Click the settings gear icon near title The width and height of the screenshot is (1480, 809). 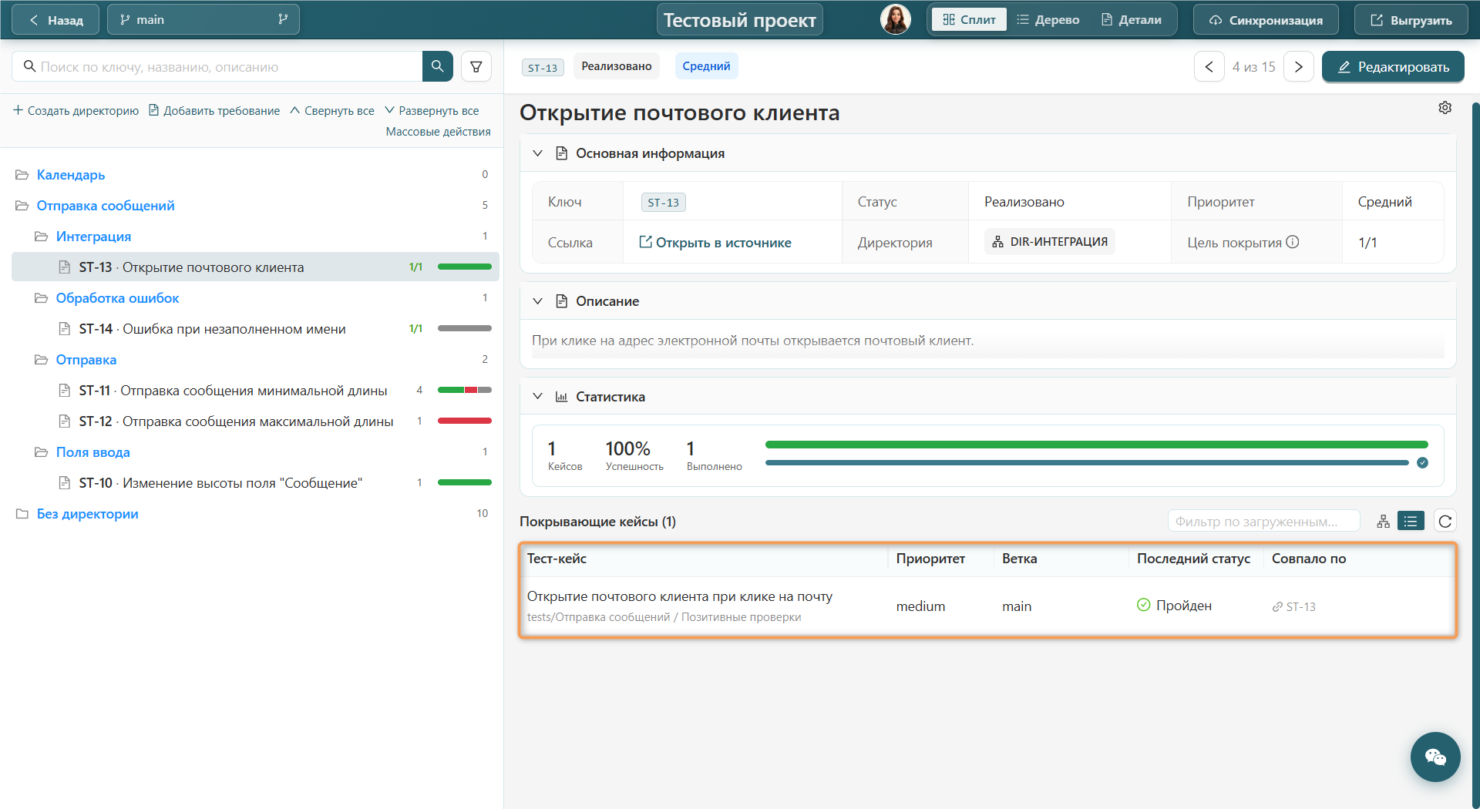click(x=1445, y=108)
